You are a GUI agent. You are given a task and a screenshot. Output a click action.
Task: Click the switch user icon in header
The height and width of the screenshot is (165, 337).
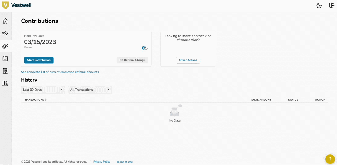tap(319, 6)
